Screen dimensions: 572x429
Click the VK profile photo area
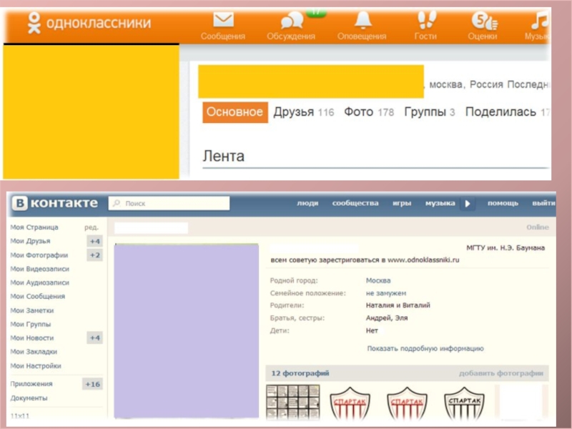coord(187,330)
